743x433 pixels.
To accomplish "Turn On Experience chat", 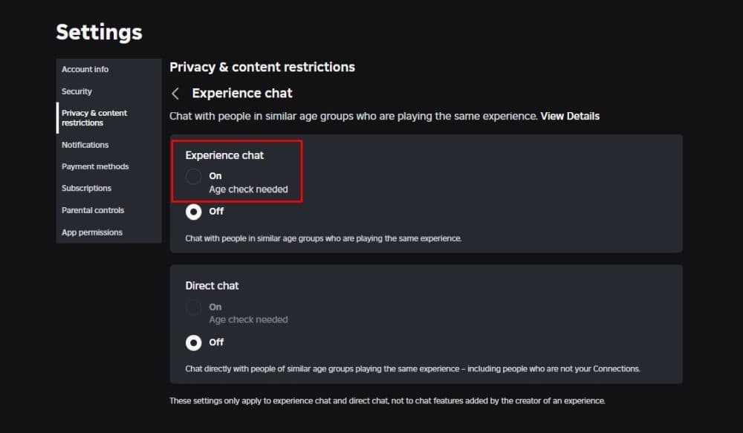I will 194,176.
